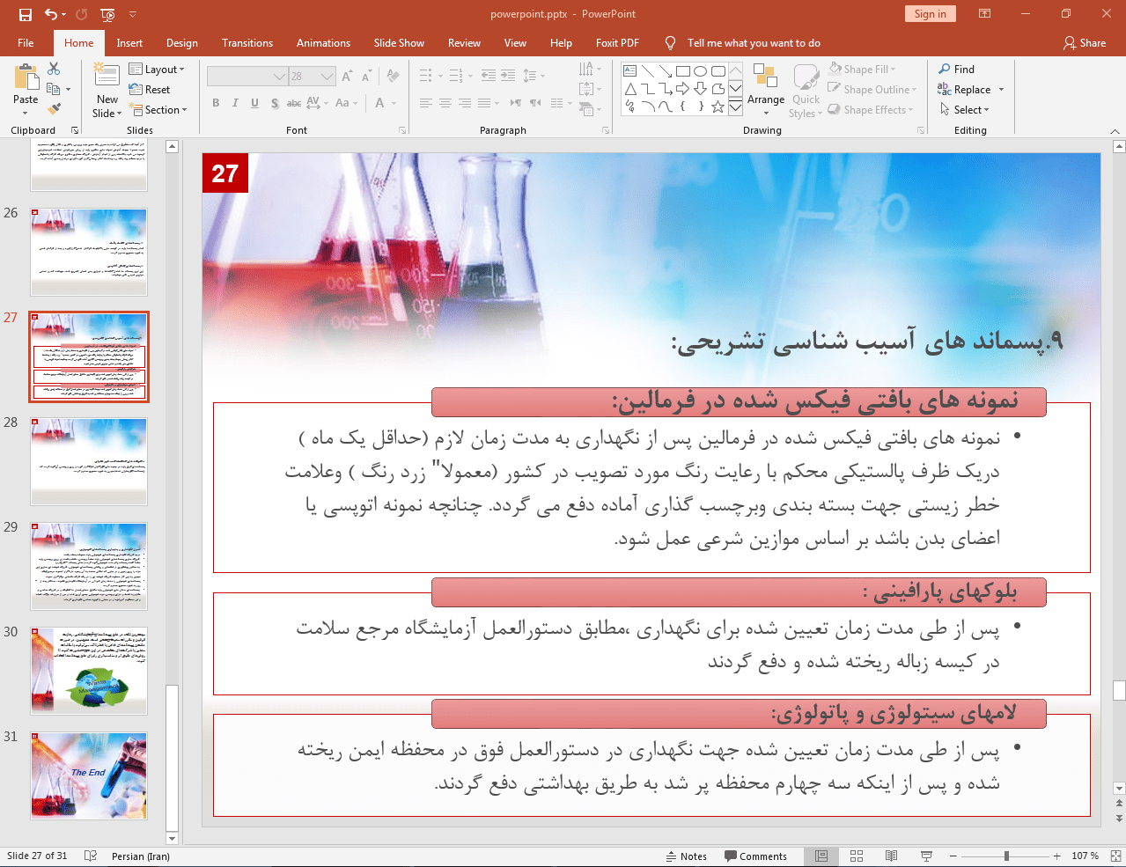
Task: Undo the last action
Action: (x=51, y=14)
